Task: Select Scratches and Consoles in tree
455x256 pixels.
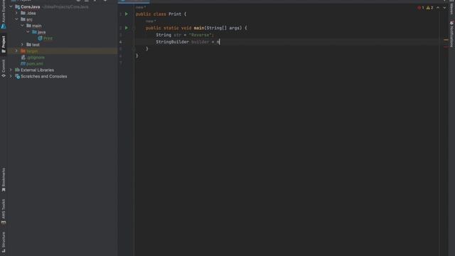Action: pos(44,76)
